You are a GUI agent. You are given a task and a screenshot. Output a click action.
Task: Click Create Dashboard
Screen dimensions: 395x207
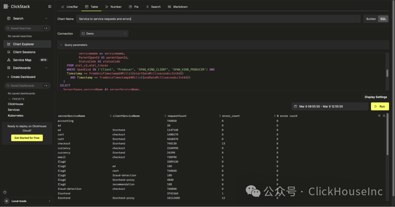click(x=22, y=77)
